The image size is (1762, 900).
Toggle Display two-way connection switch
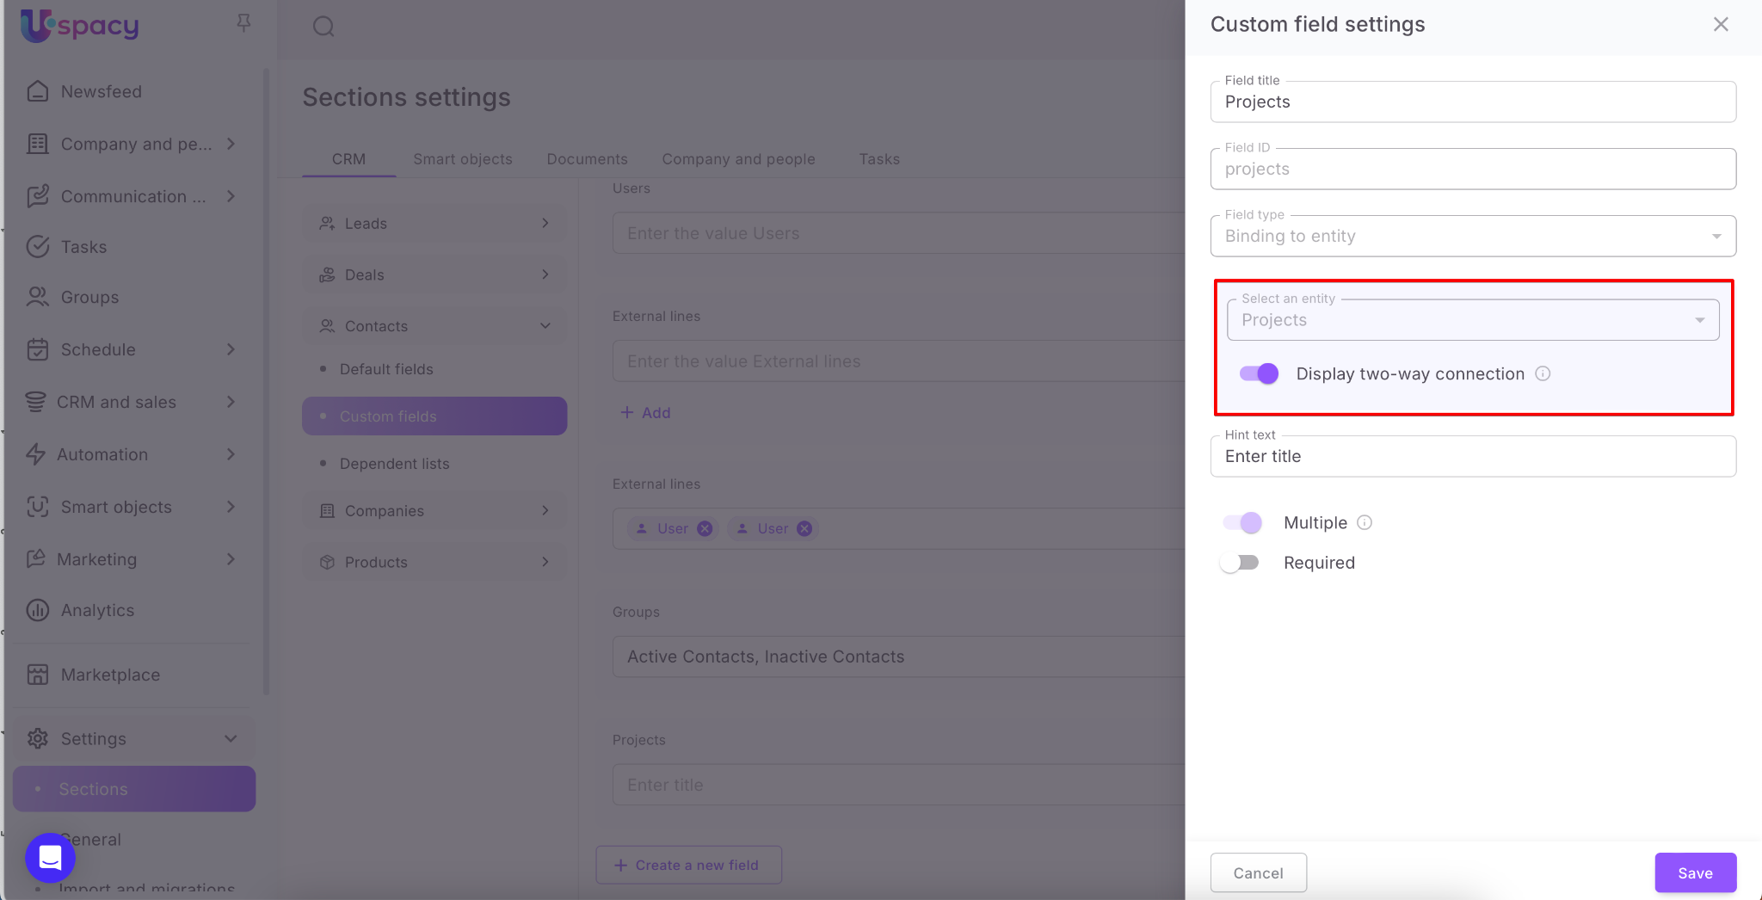point(1259,373)
